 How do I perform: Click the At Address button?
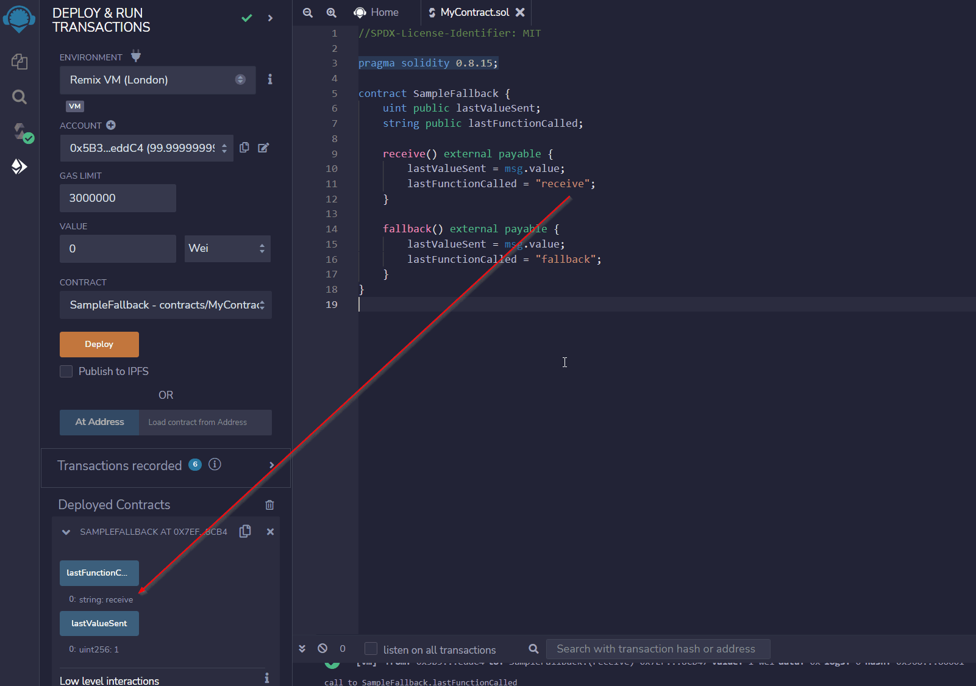99,422
